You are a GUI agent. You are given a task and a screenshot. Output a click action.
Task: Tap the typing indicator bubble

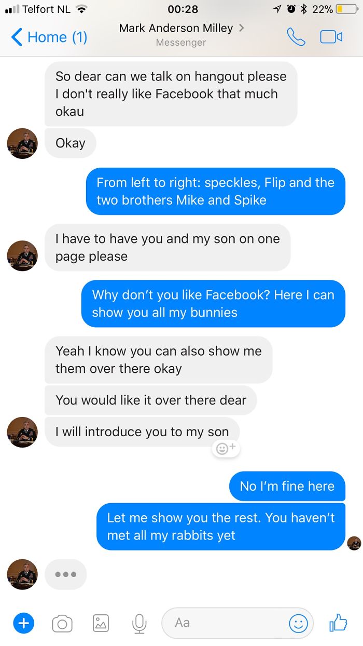(x=65, y=574)
